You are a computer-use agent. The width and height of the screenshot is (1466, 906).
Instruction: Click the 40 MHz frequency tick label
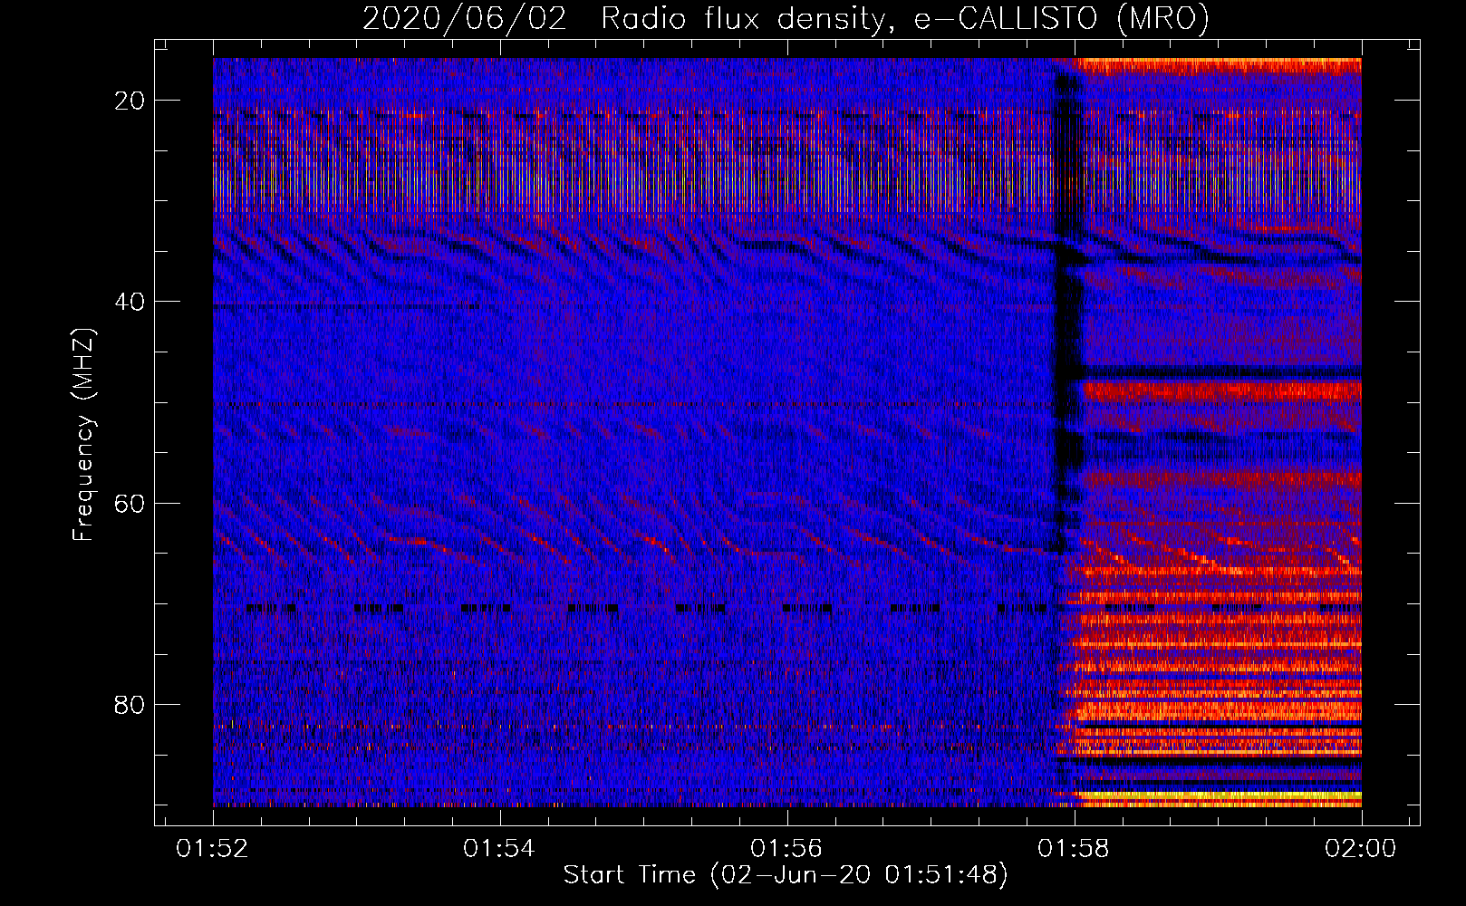[x=130, y=302]
